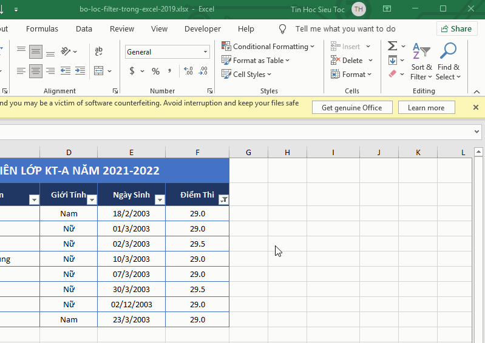The height and width of the screenshot is (343, 485).
Task: Click the Decrease Indent icon
Action: 66,71
